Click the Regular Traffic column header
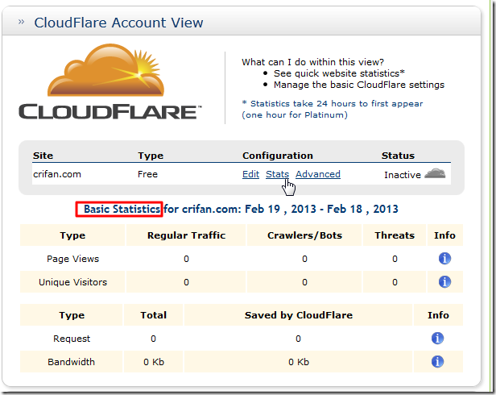Screen dimensions: 496x395 (186, 235)
